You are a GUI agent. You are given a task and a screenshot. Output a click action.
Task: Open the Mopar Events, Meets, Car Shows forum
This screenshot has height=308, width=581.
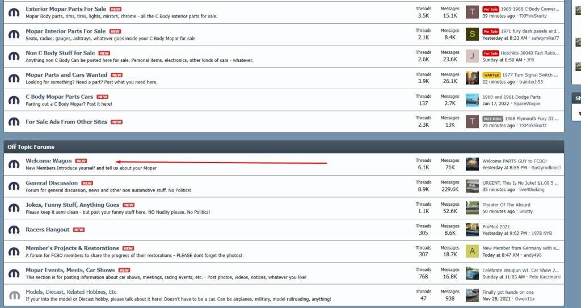pyautogui.click(x=70, y=270)
